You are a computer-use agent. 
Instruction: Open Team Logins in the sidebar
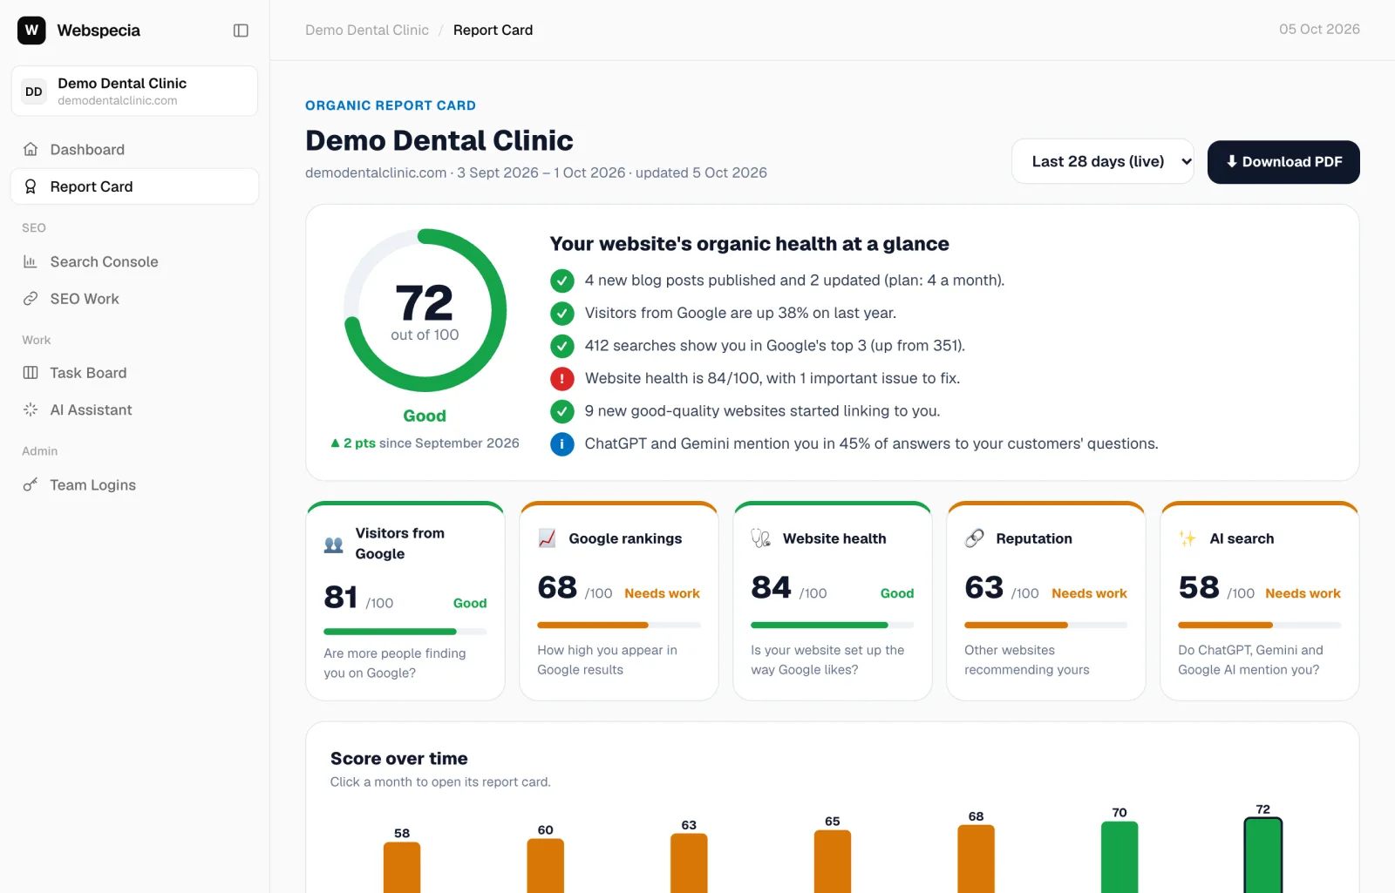click(134, 484)
